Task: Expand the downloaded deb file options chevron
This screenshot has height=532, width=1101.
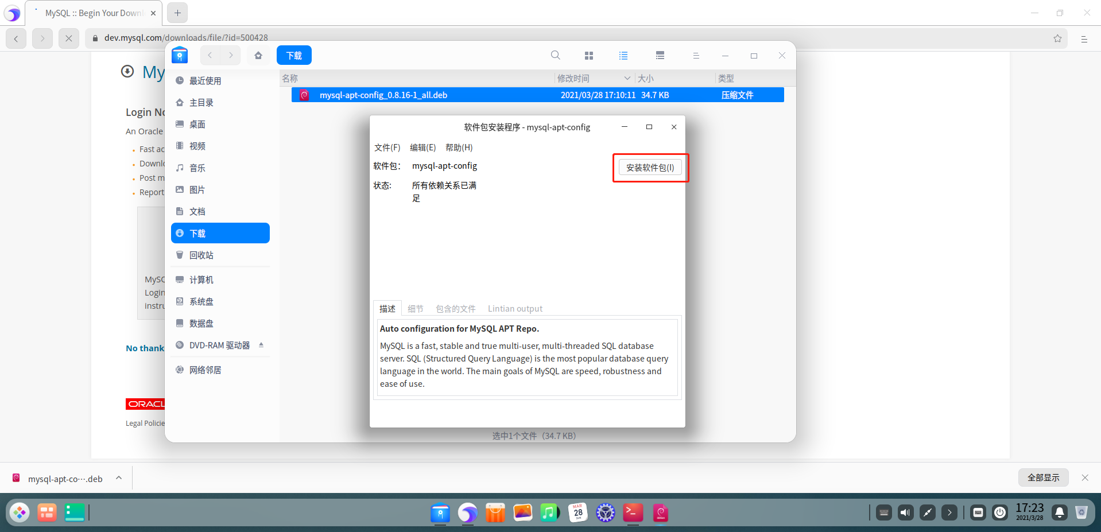Action: (119, 477)
